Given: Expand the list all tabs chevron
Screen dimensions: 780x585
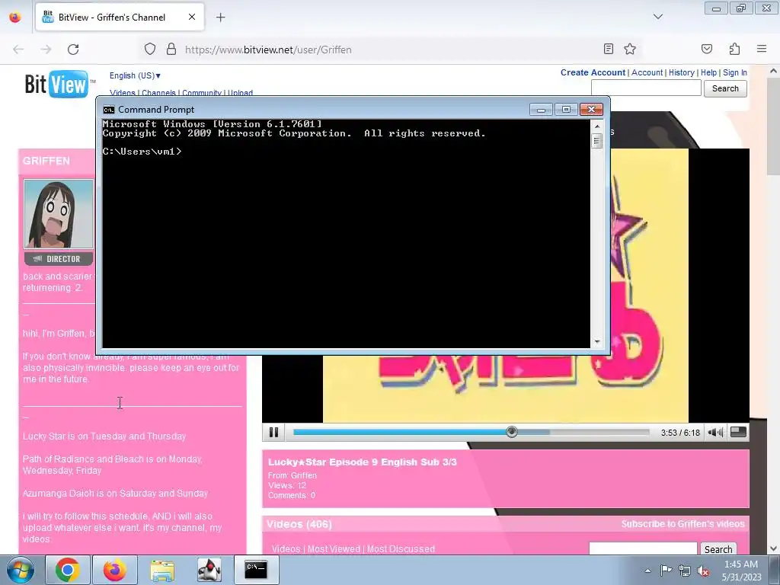Looking at the screenshot, I should point(657,17).
